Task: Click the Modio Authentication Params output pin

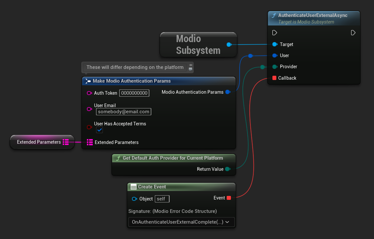Action: (x=228, y=92)
